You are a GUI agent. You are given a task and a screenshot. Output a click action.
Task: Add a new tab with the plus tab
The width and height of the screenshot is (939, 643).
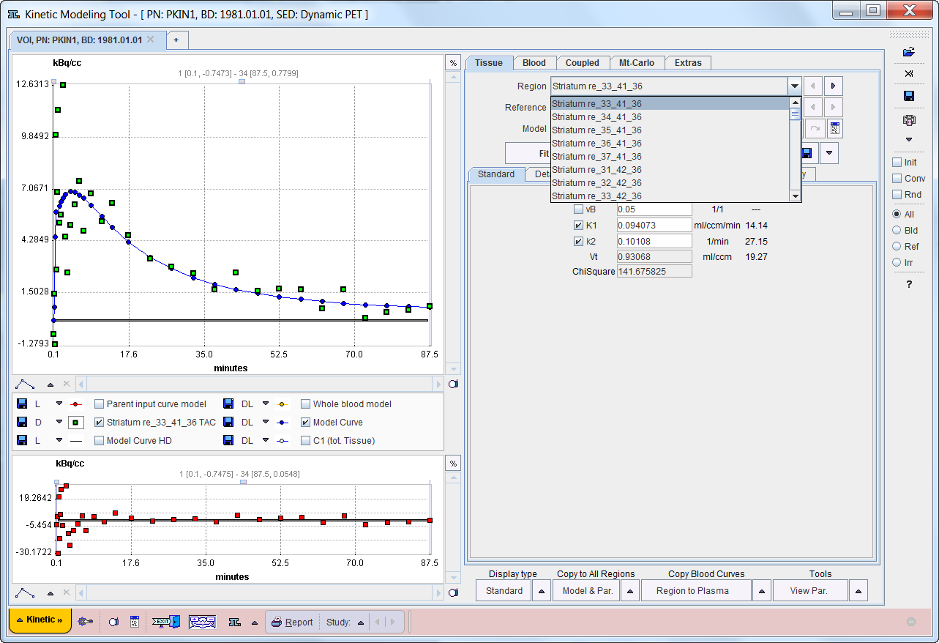coord(176,40)
